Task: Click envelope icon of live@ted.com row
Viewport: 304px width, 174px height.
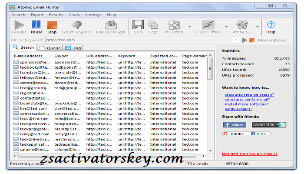Action: pos(16,108)
